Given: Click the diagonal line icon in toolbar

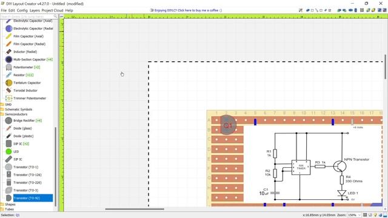Looking at the screenshot, I should (316, 10).
